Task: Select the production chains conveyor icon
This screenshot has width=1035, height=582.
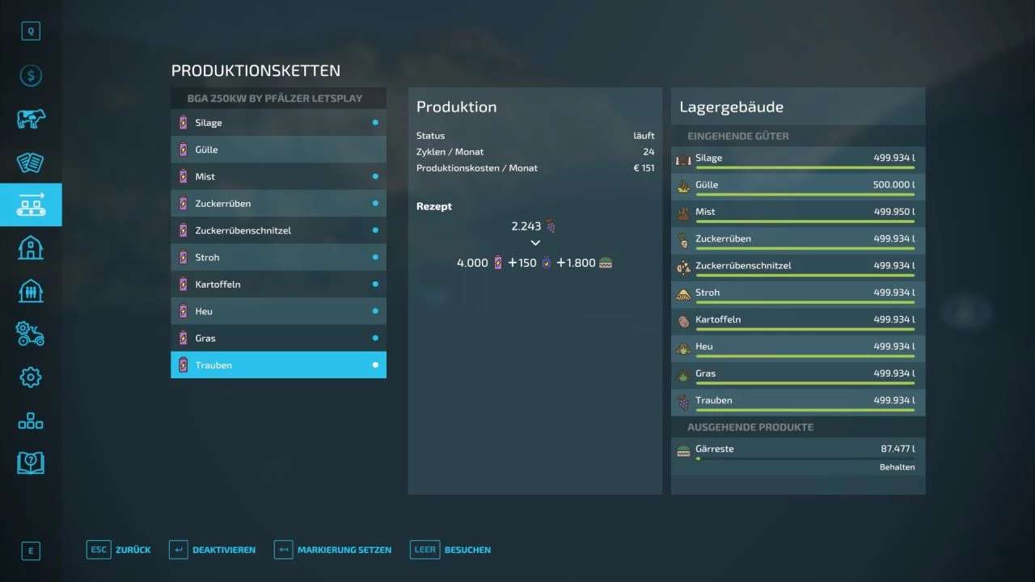Action: pos(31,205)
